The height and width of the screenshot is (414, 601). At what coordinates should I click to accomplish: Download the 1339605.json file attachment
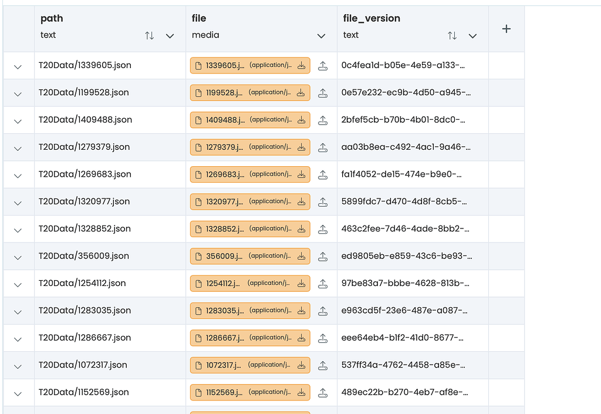click(301, 65)
